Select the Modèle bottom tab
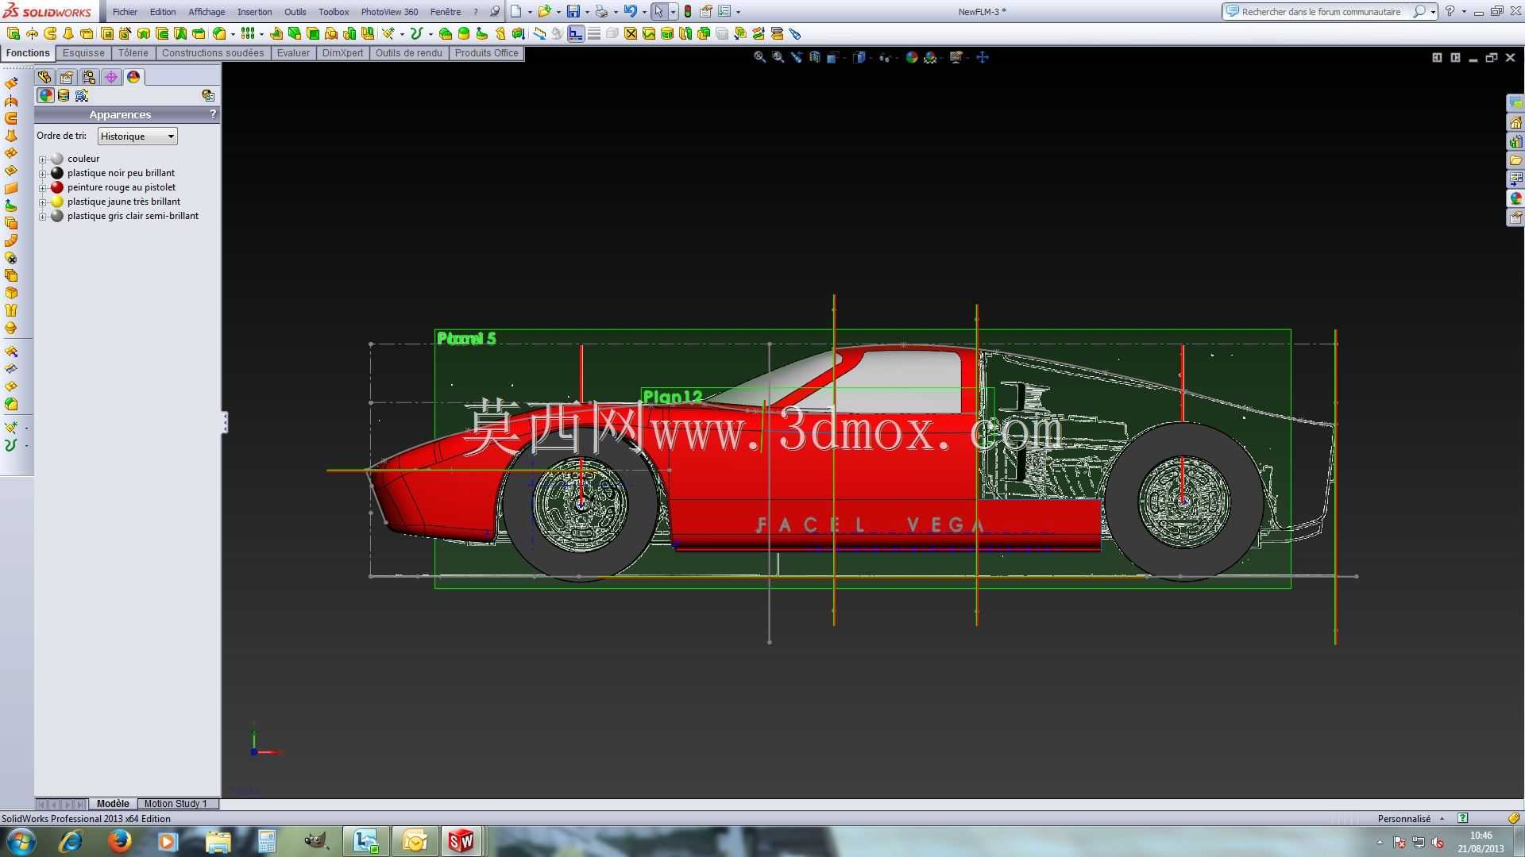This screenshot has width=1525, height=857. [x=113, y=804]
